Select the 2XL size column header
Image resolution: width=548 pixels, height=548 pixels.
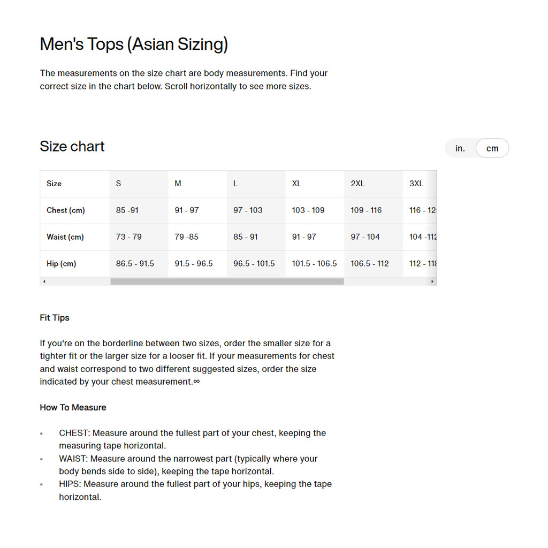pos(357,184)
